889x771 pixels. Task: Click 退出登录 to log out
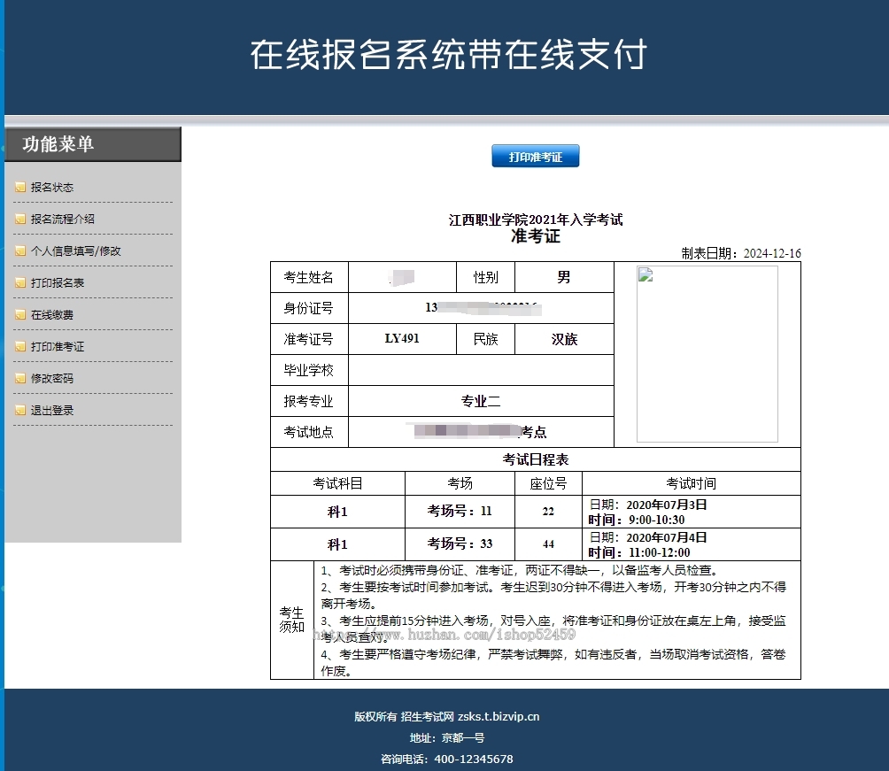coord(52,410)
